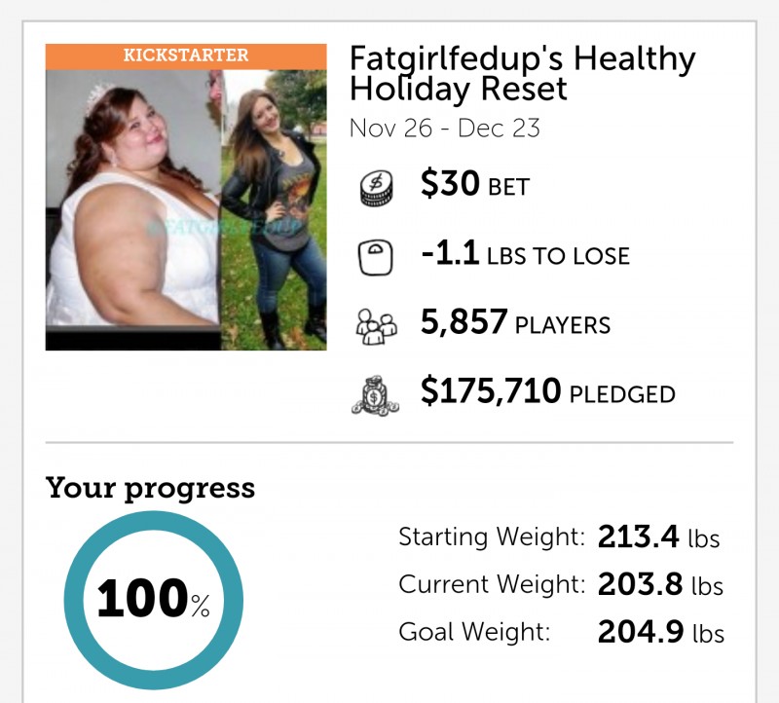Click the money bag pledged icon

tap(374, 394)
